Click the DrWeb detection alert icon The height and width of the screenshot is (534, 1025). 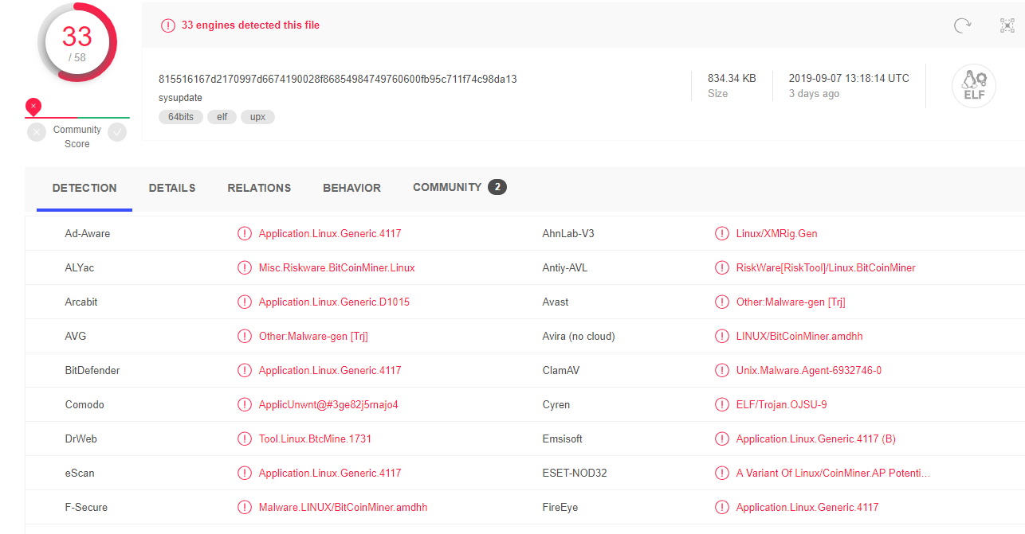click(245, 439)
